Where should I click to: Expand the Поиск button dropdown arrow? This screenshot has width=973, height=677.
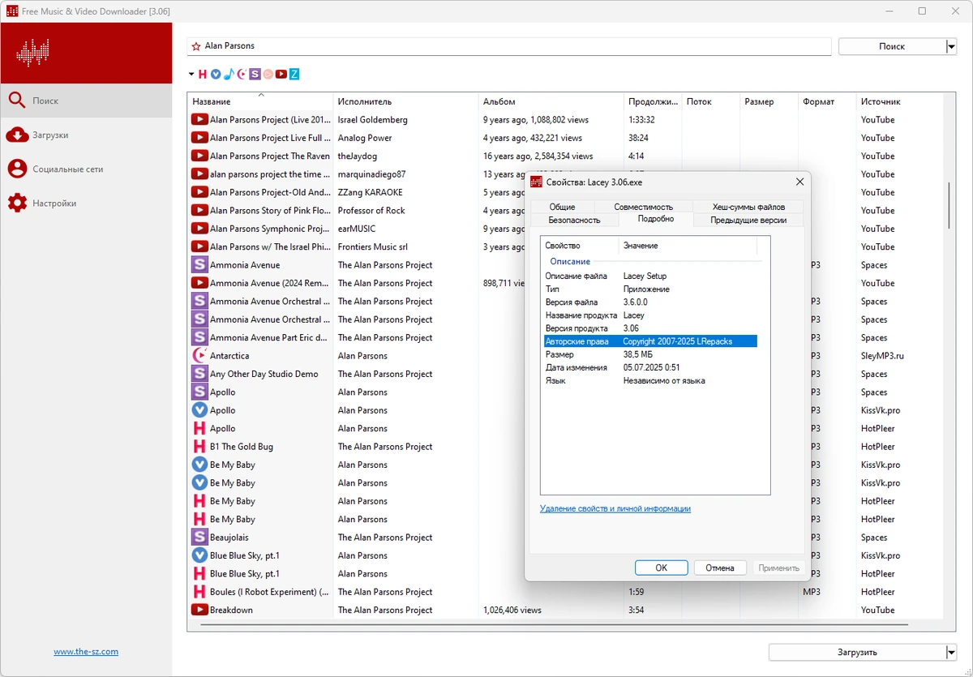951,47
